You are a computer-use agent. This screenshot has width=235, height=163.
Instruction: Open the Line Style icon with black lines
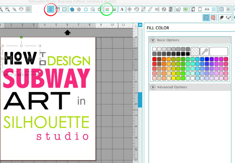pos(114,9)
